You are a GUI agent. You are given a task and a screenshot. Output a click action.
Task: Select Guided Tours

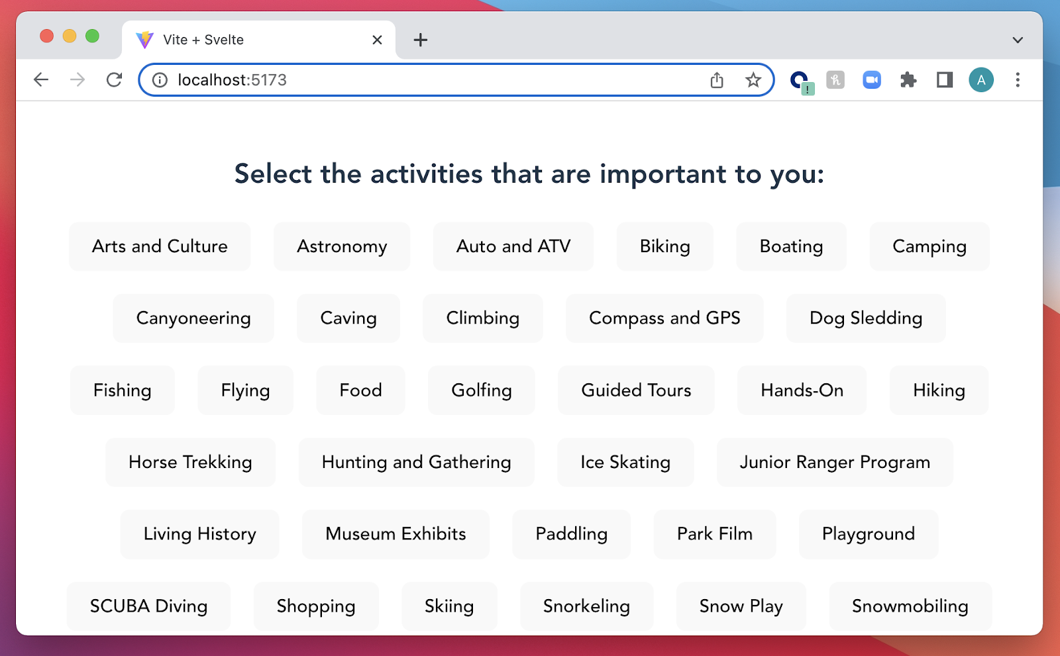[x=636, y=391]
